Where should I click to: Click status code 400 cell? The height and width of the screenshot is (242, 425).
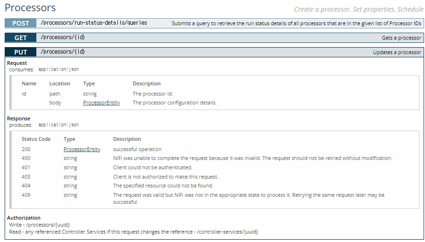pos(26,158)
